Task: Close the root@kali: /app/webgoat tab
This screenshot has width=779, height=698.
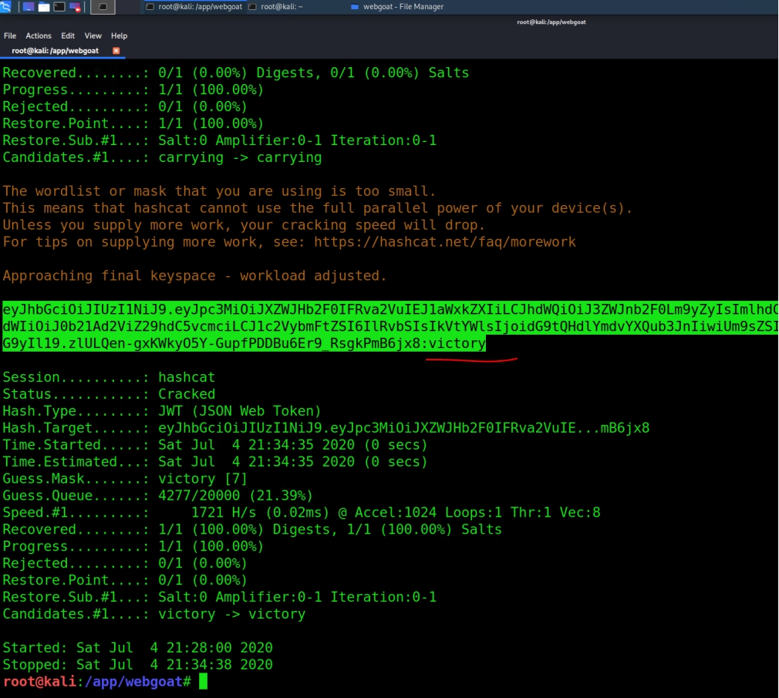Action: tap(116, 51)
